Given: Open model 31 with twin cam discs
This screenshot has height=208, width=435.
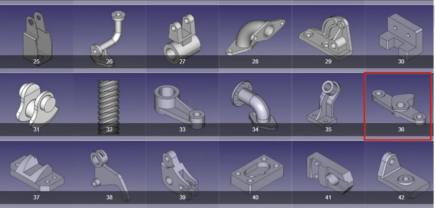Looking at the screenshot, I should tap(36, 104).
